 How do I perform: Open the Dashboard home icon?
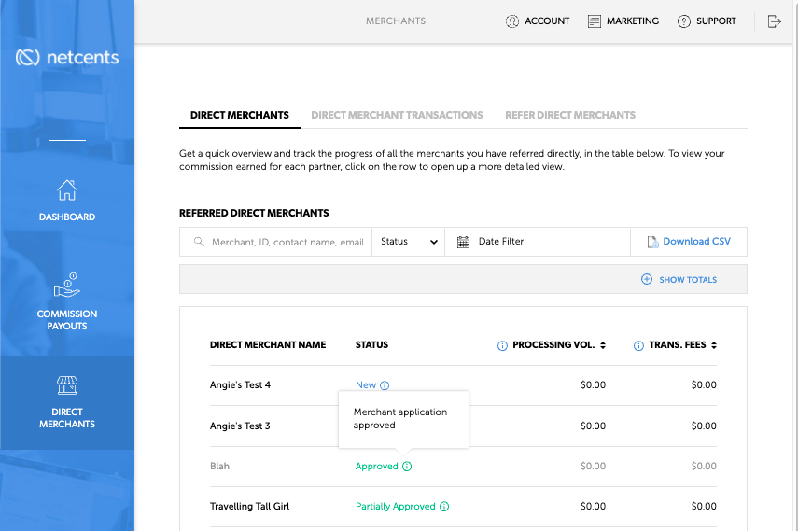click(x=66, y=190)
